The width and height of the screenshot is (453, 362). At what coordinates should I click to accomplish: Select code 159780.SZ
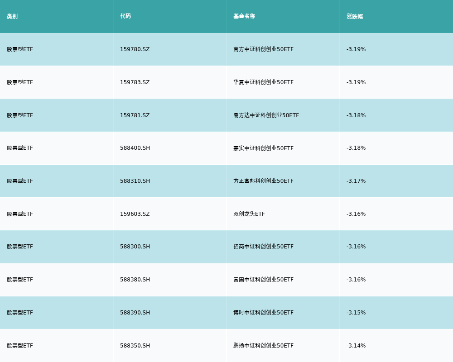click(135, 49)
